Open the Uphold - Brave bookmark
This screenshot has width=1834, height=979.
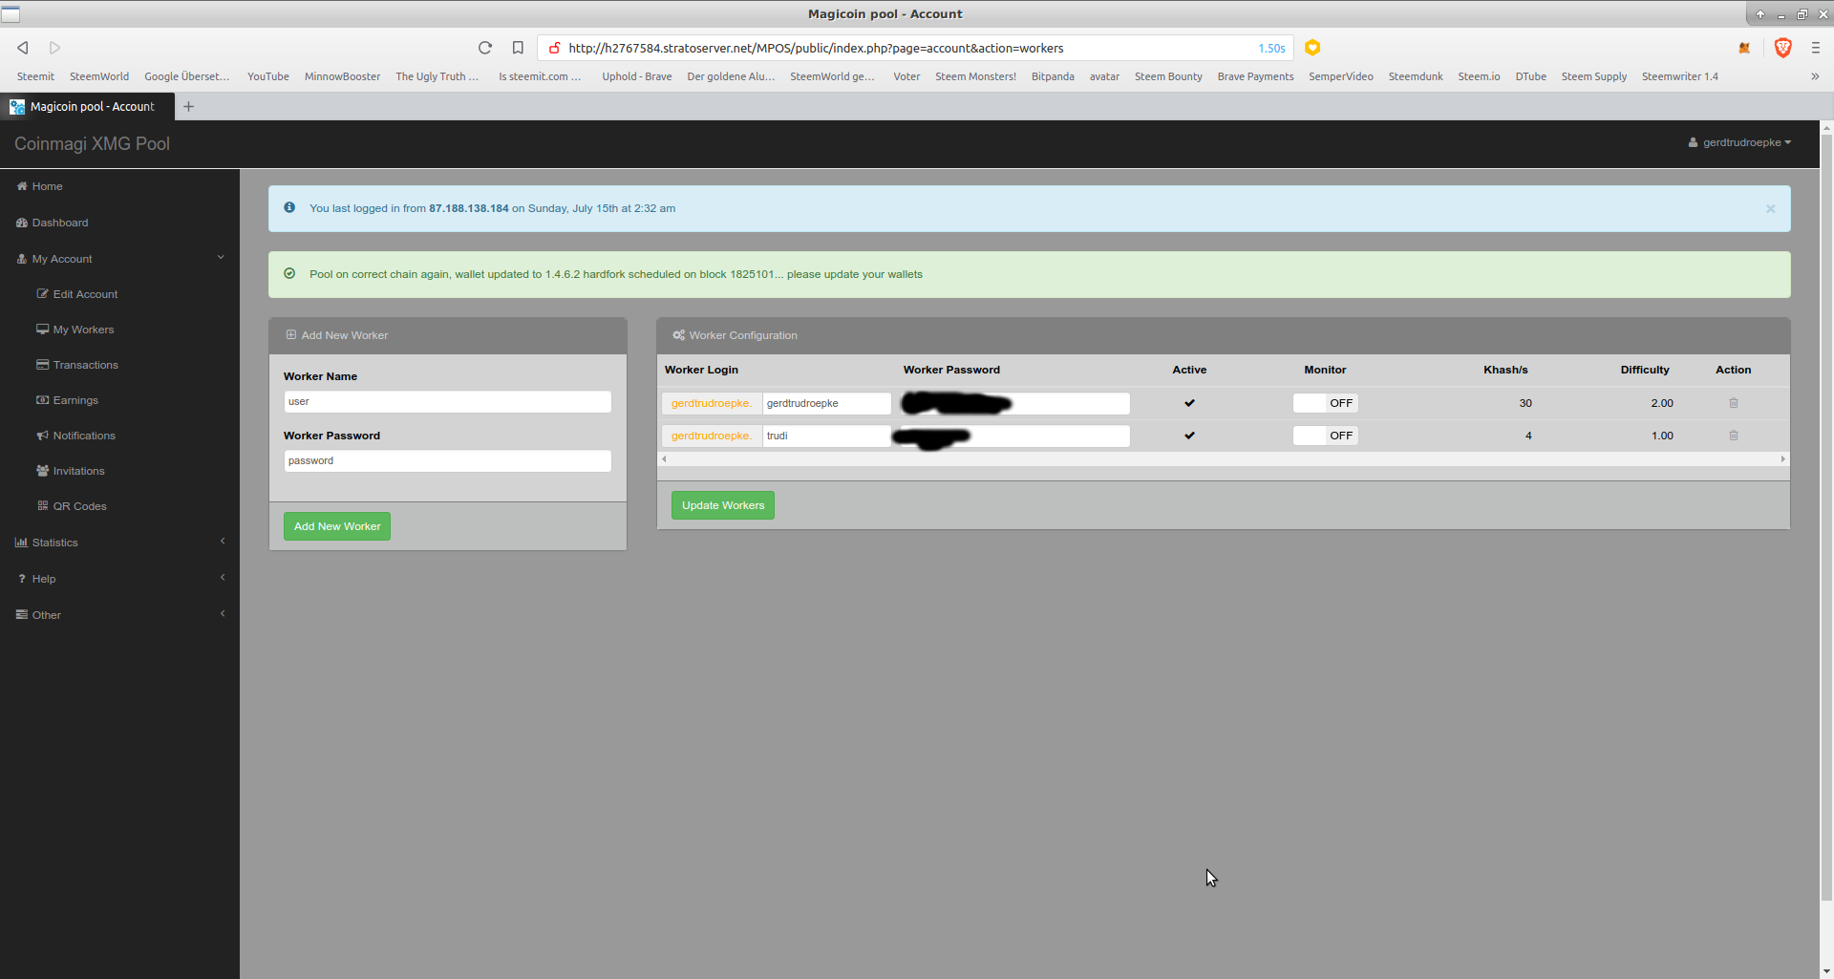click(x=637, y=76)
